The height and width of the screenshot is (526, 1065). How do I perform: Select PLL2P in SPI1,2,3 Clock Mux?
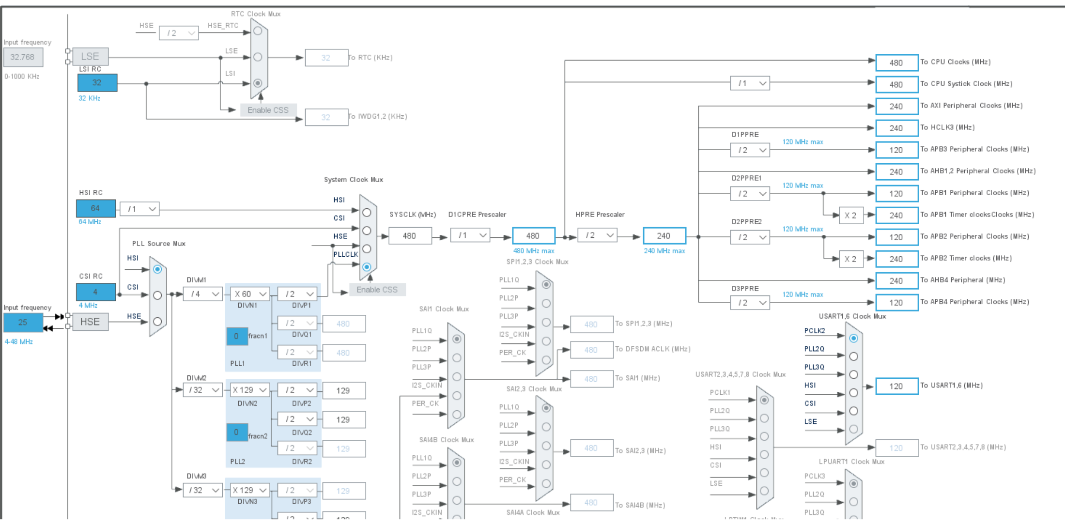coord(546,303)
